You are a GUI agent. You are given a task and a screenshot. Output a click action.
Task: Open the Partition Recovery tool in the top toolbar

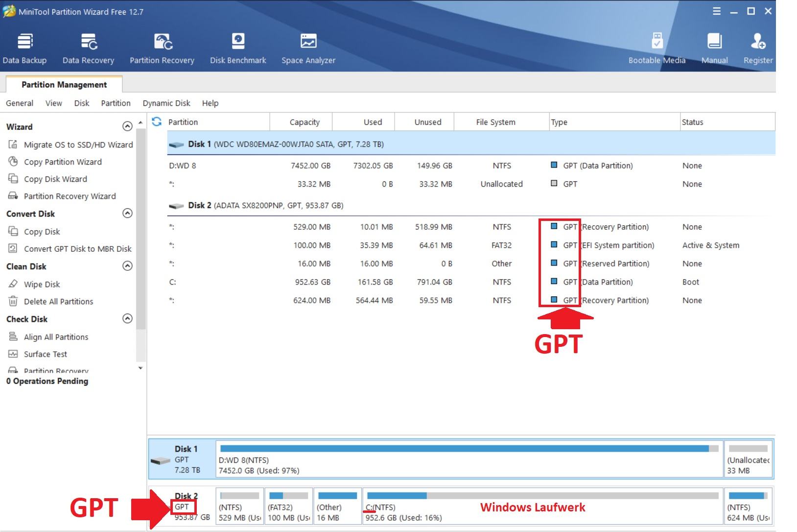[162, 48]
